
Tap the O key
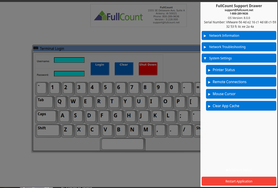tap(167, 102)
